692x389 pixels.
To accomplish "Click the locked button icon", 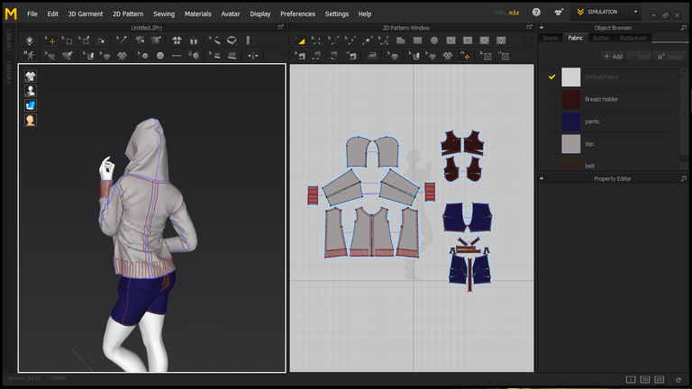I will coord(194,56).
